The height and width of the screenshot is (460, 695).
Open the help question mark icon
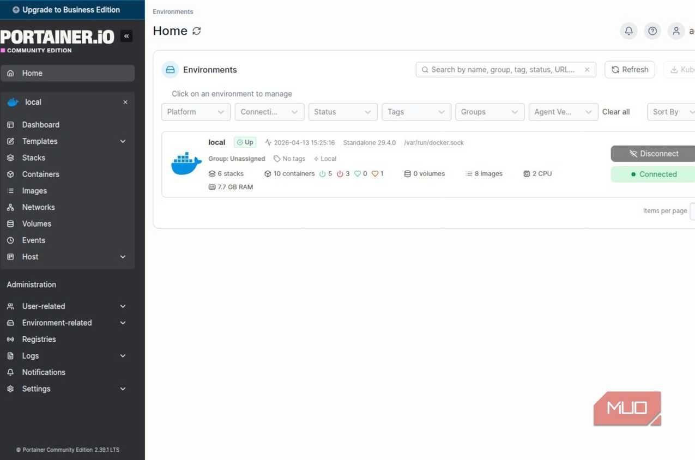click(652, 31)
